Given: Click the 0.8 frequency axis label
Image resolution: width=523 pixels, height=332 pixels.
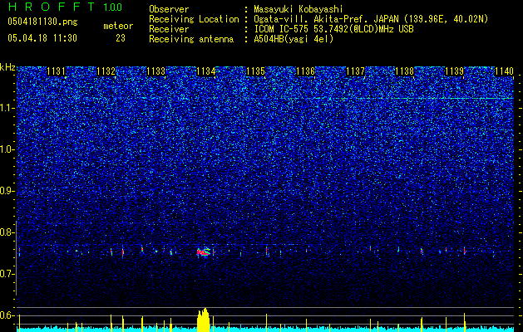Looking at the screenshot, I should point(7,232).
